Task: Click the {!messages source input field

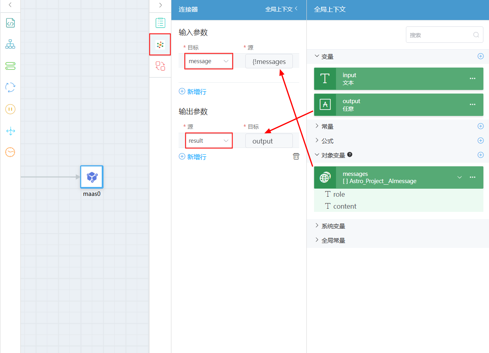Action: (x=269, y=62)
